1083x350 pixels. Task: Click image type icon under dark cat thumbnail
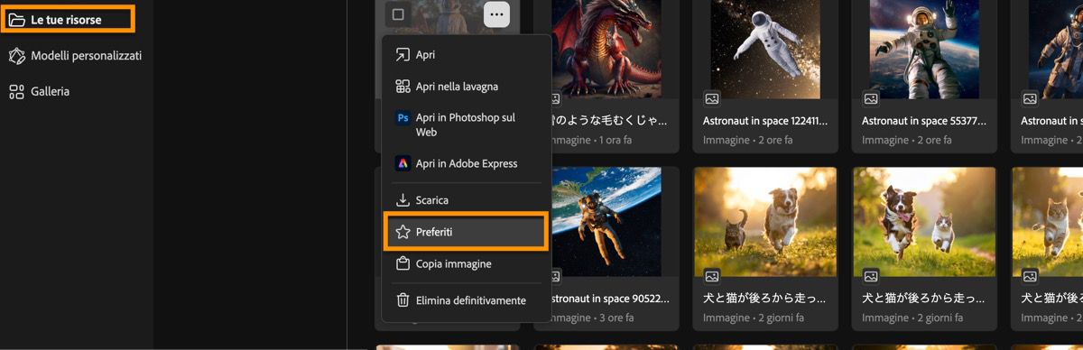pyautogui.click(x=712, y=276)
